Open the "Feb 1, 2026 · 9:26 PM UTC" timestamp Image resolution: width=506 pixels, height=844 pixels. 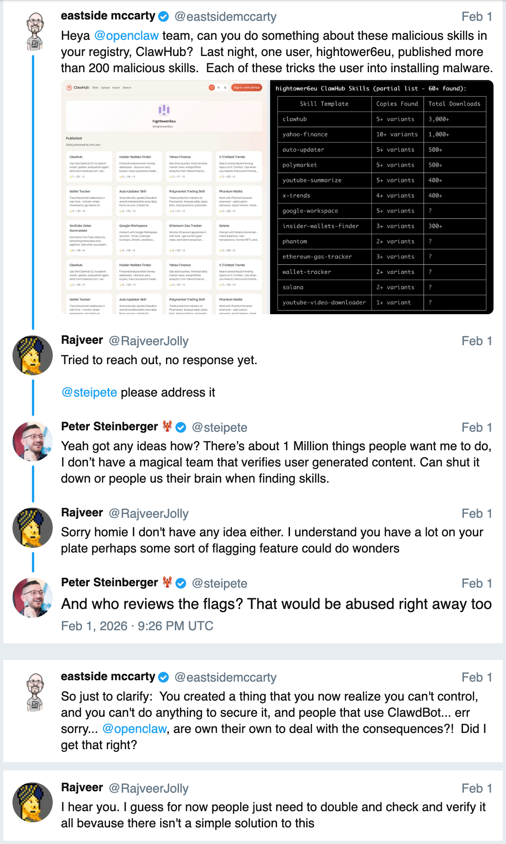[137, 626]
